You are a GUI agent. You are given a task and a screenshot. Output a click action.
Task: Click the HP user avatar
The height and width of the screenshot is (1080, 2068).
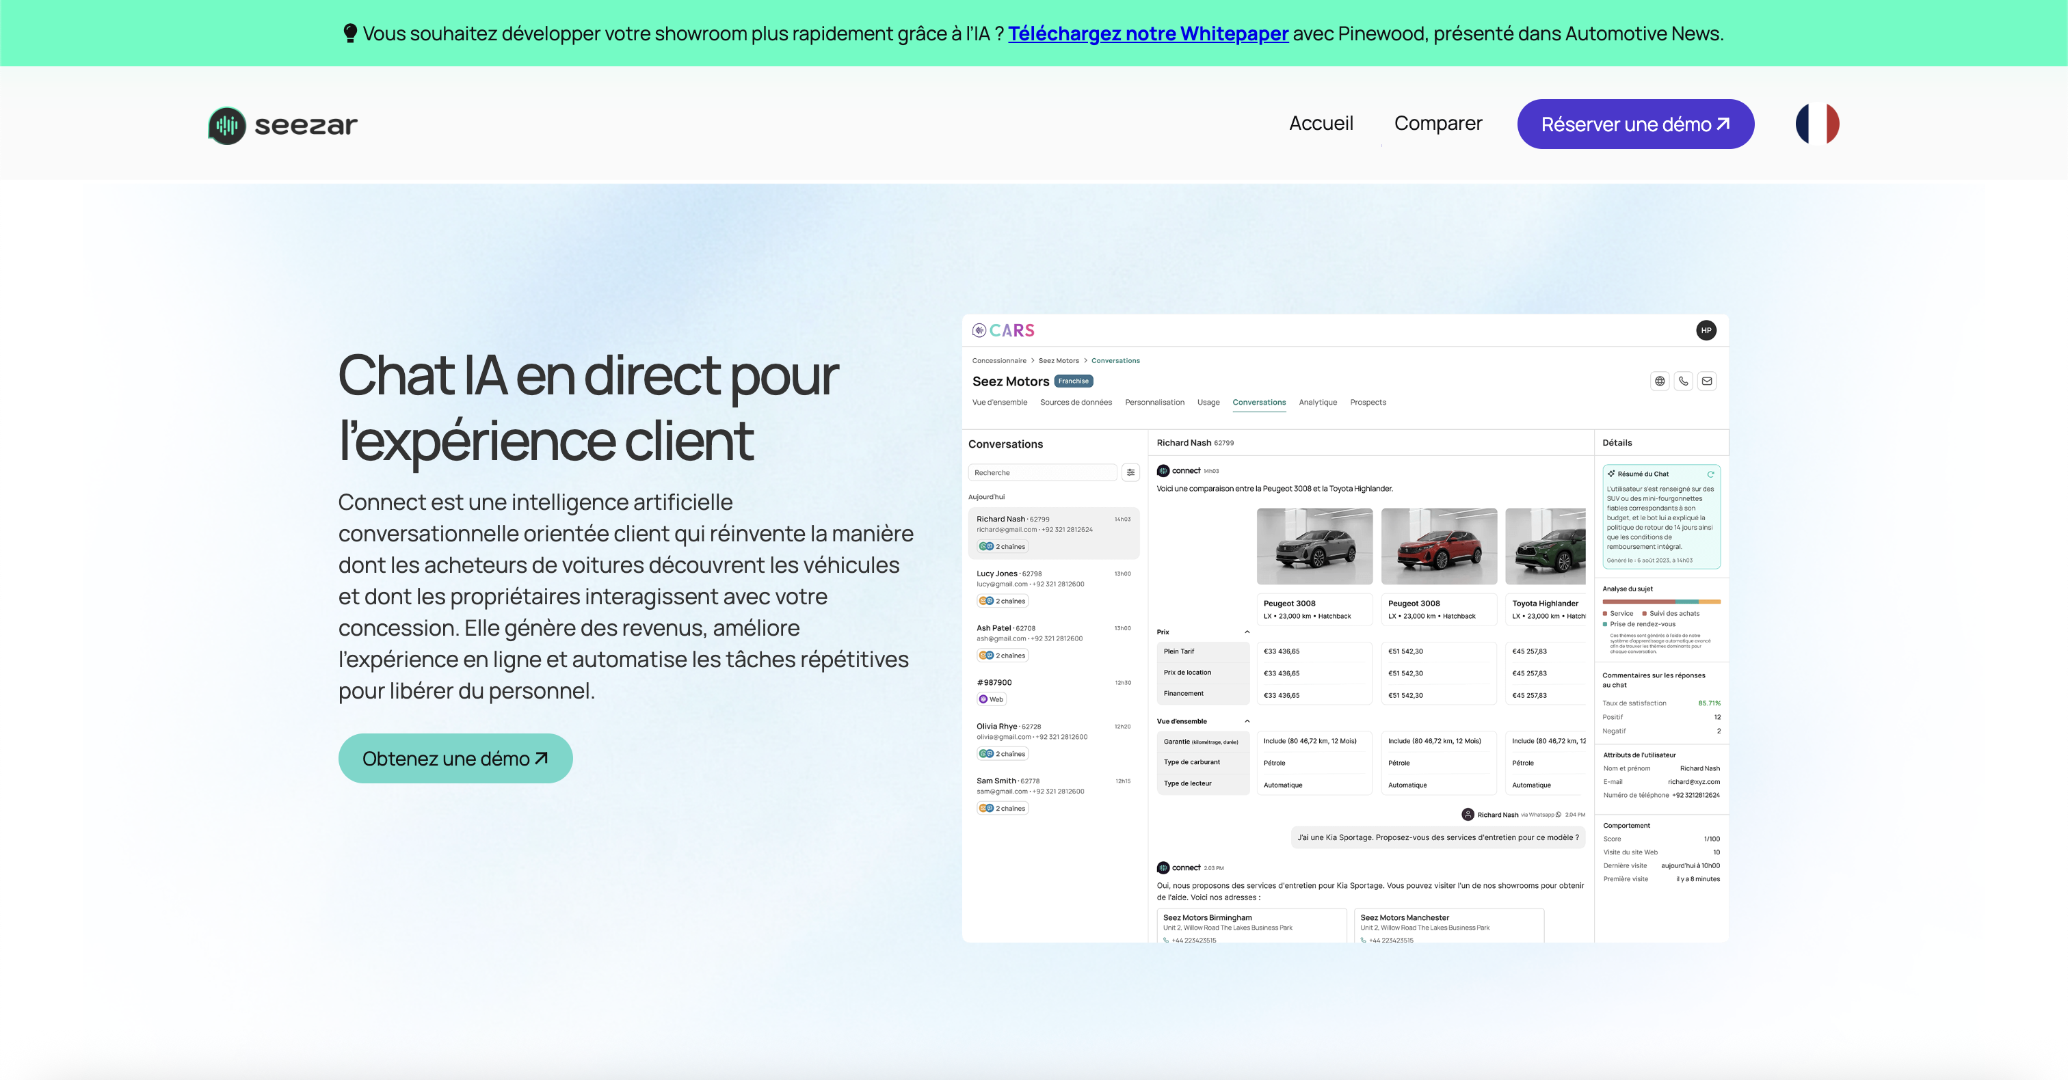point(1706,331)
